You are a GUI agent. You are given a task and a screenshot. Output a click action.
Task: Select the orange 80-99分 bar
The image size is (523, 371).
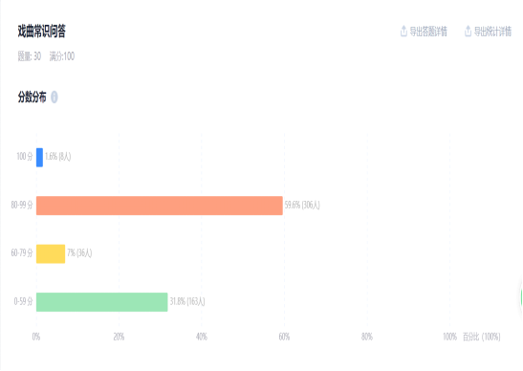coord(160,206)
